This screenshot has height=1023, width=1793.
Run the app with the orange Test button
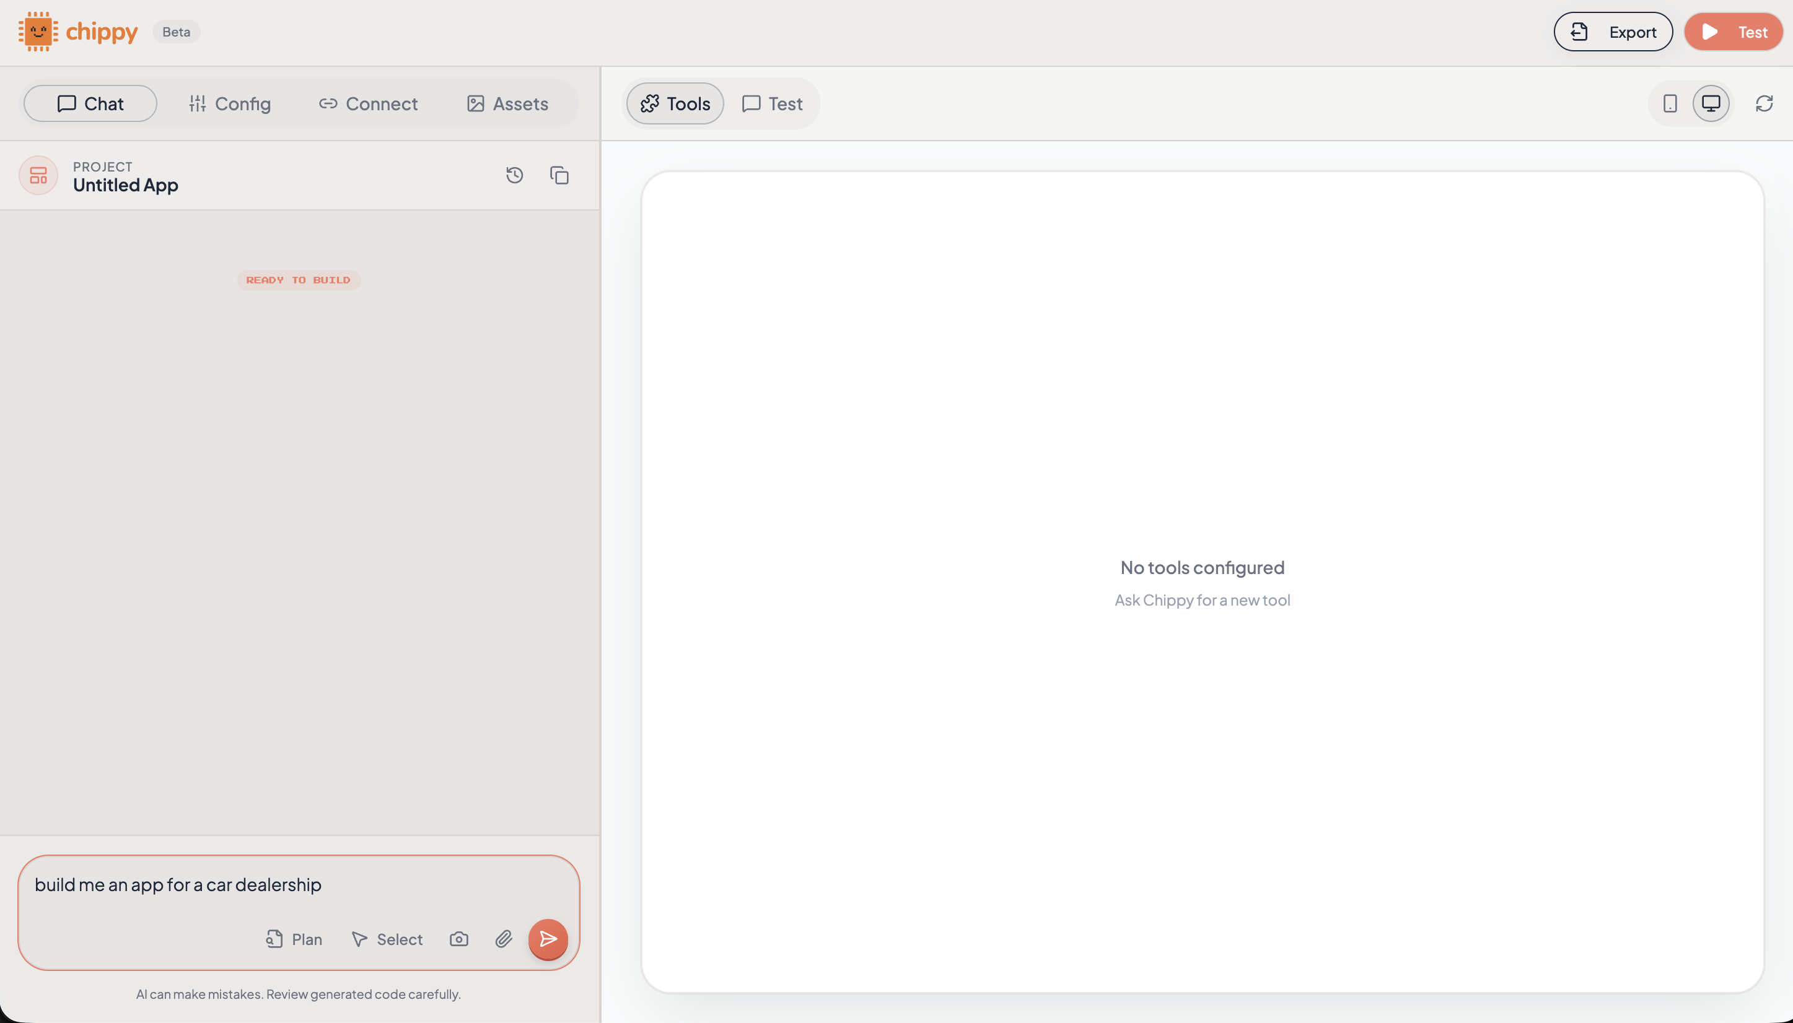pos(1734,32)
